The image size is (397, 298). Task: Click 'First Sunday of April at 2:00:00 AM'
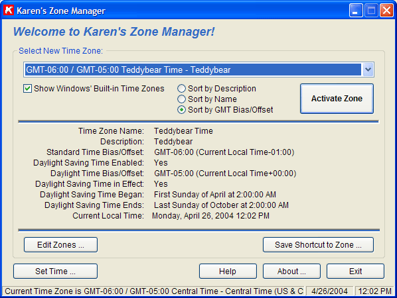click(215, 195)
